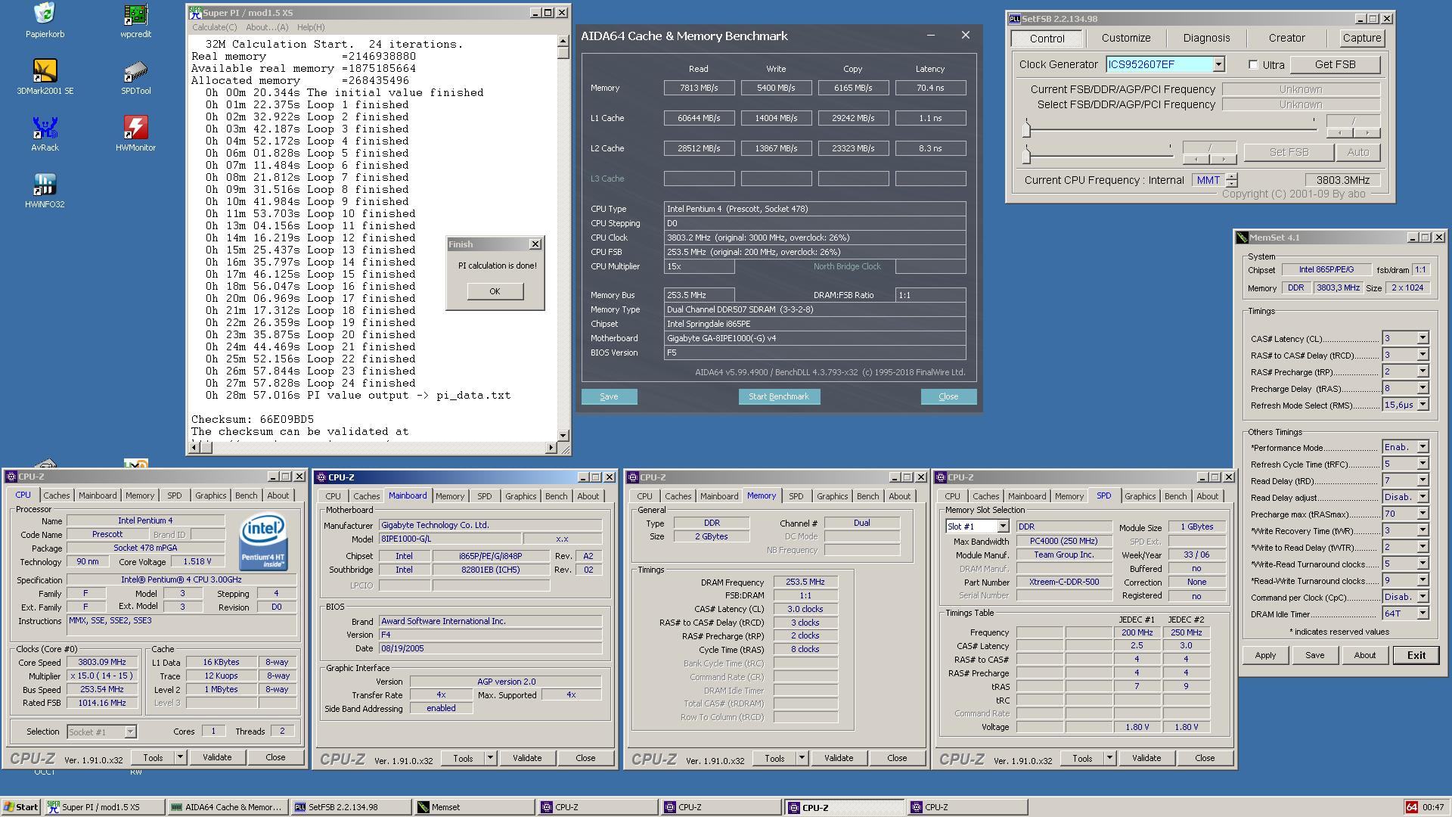Minimize the AIDA64 benchmark window
Viewport: 1452px width, 817px height.
(x=931, y=36)
